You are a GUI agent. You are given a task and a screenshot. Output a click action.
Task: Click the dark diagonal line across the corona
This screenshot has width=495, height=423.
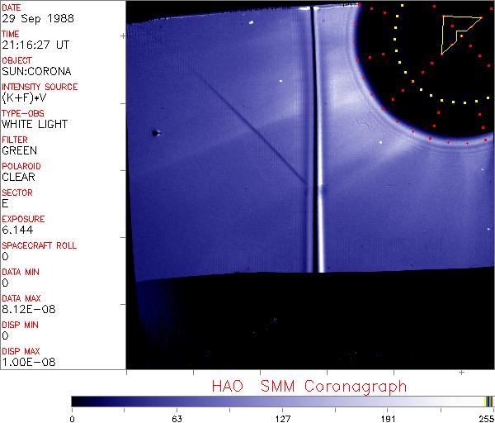[x=256, y=132]
